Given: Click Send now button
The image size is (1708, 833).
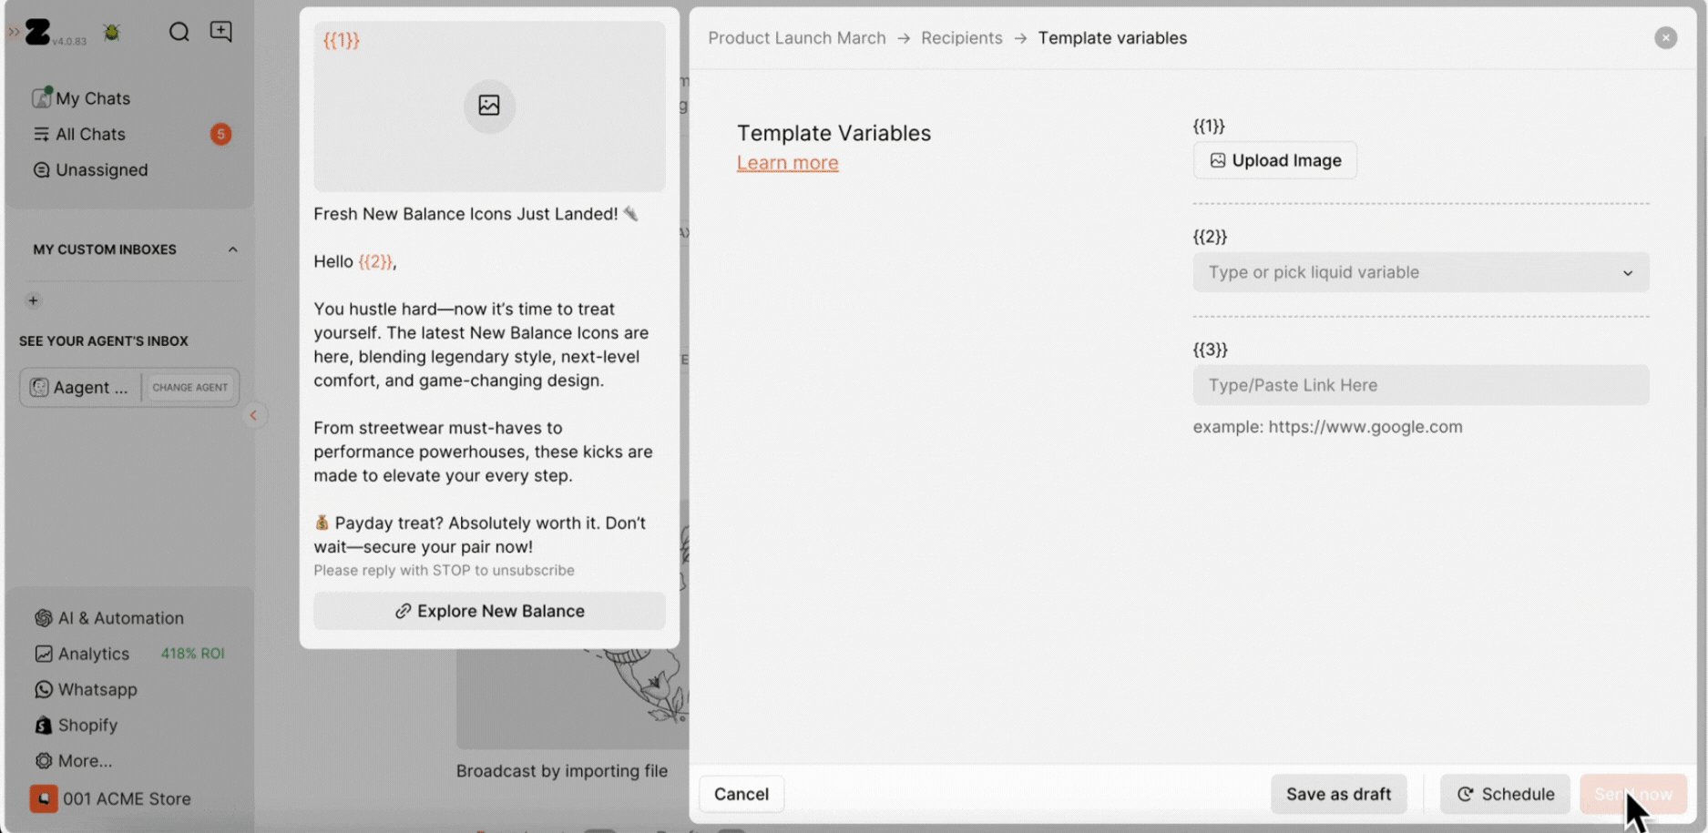Looking at the screenshot, I should pos(1632,794).
